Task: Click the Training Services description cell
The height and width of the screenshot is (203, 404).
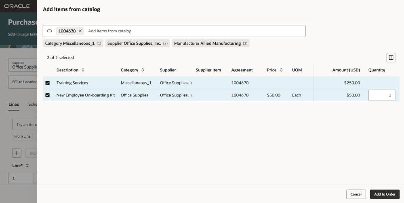Action: click(x=72, y=83)
